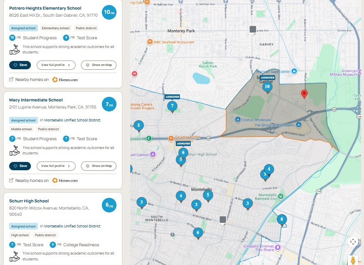Click the gray square marker near Garvey Ave
The image size is (364, 265).
[x=253, y=30]
